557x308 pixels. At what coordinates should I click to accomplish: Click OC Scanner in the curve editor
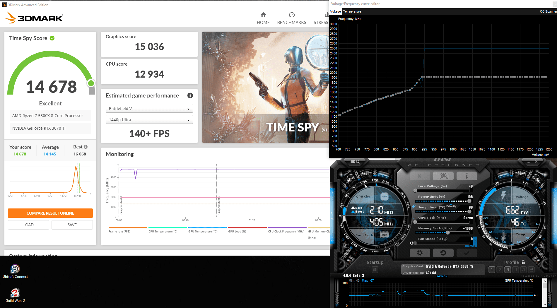548,11
